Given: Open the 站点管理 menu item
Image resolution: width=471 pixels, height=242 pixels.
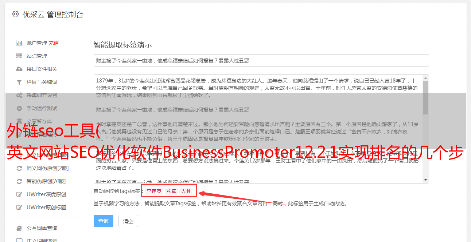Looking at the screenshot, I should pyautogui.click(x=37, y=56).
